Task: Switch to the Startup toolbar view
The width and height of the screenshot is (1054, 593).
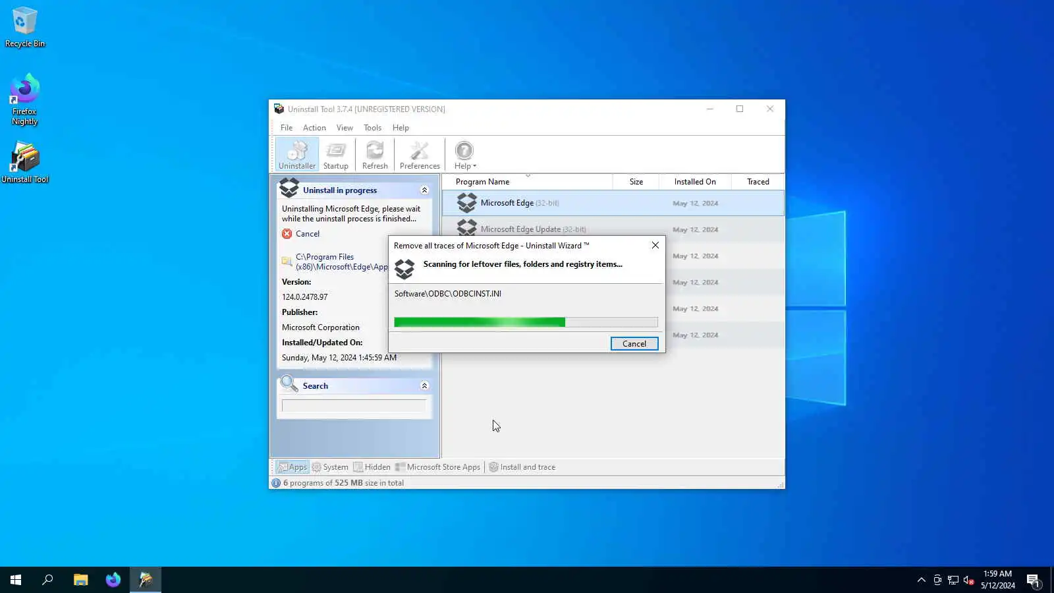Action: point(336,155)
